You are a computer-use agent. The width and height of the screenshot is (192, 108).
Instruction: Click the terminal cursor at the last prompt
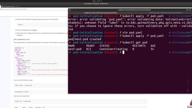(123, 52)
